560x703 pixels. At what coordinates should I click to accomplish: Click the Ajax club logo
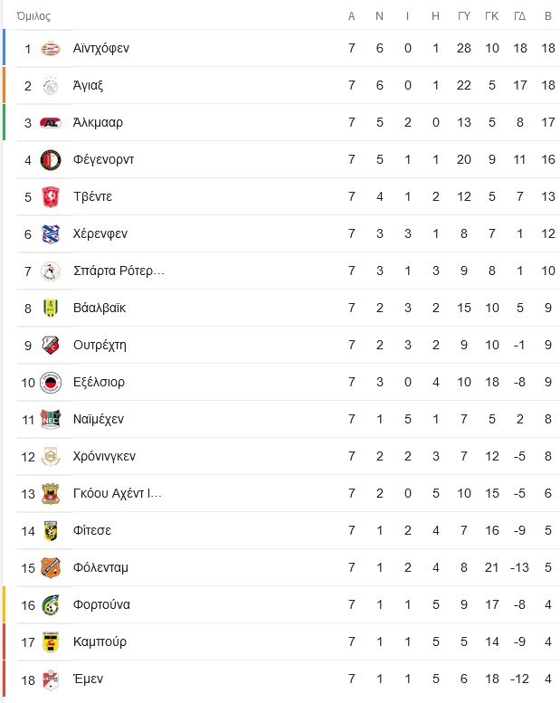pyautogui.click(x=51, y=85)
